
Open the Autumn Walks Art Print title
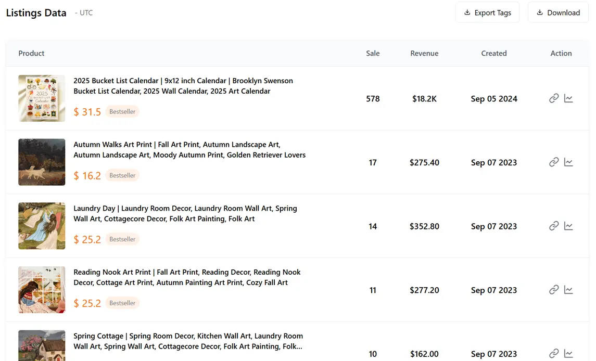(189, 150)
